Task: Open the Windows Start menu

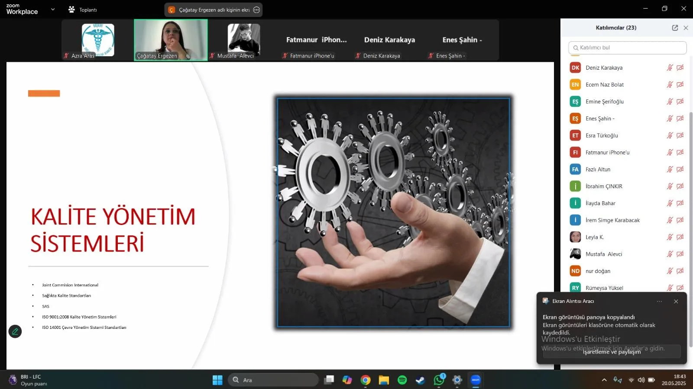Action: click(x=217, y=380)
